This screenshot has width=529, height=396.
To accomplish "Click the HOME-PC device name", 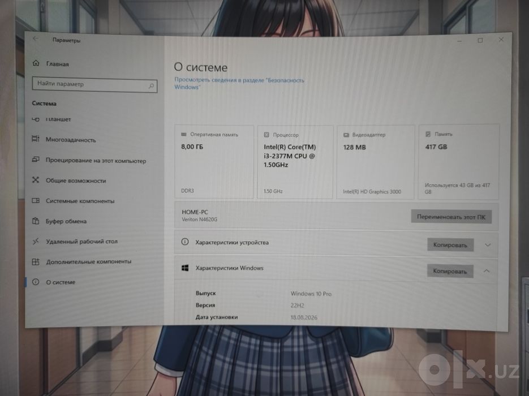I will (x=195, y=212).
